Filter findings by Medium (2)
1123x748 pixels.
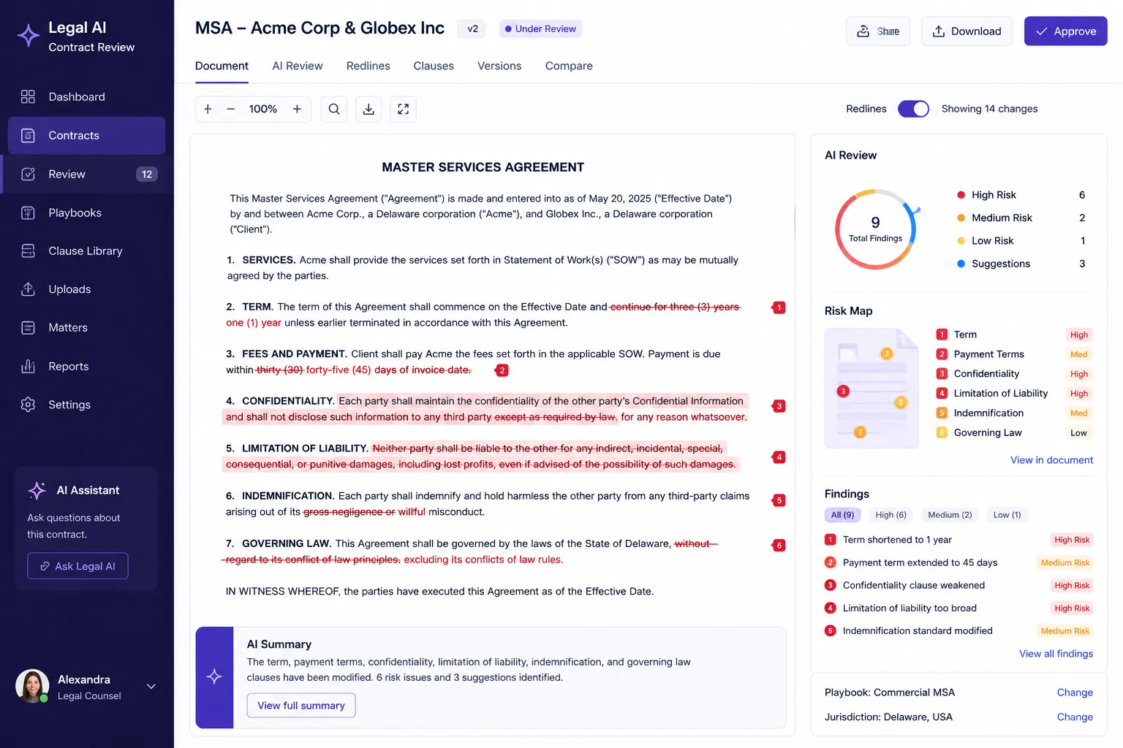click(x=950, y=515)
